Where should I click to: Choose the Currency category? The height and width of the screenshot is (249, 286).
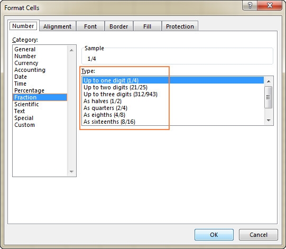point(40,63)
